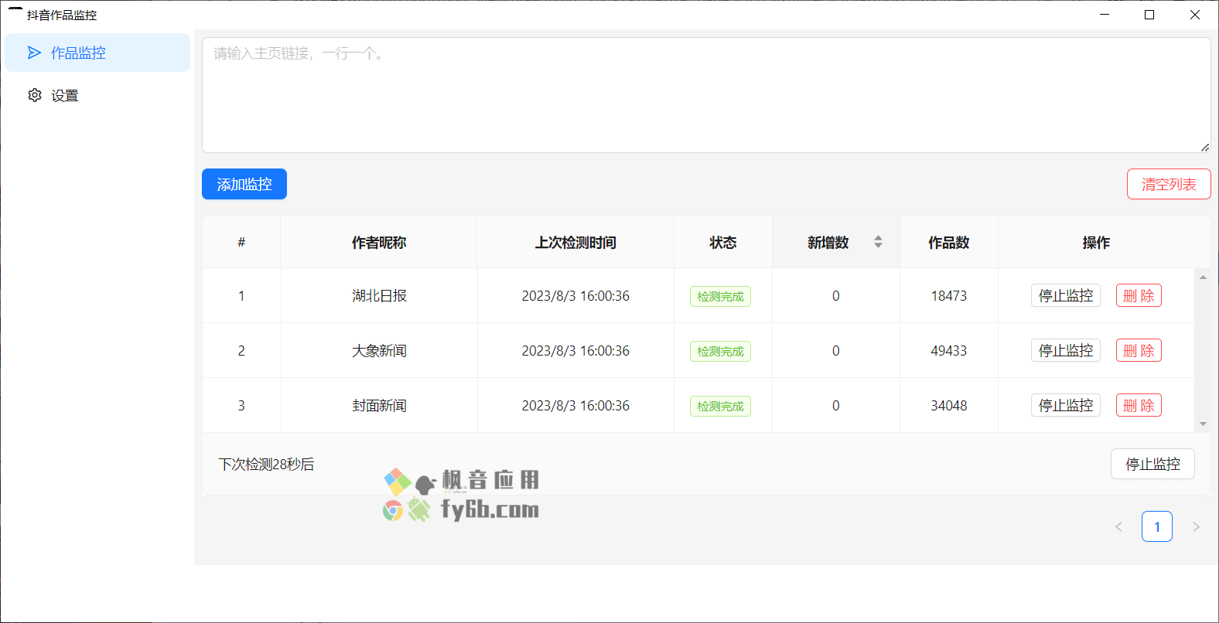
Task: Click the 操作 column header
Action: click(x=1096, y=243)
